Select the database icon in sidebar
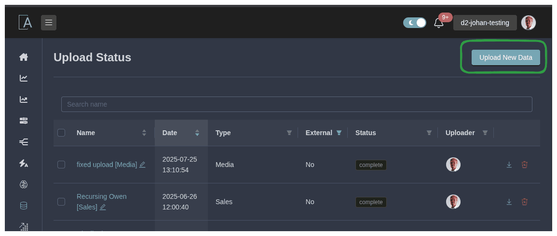 click(24, 206)
